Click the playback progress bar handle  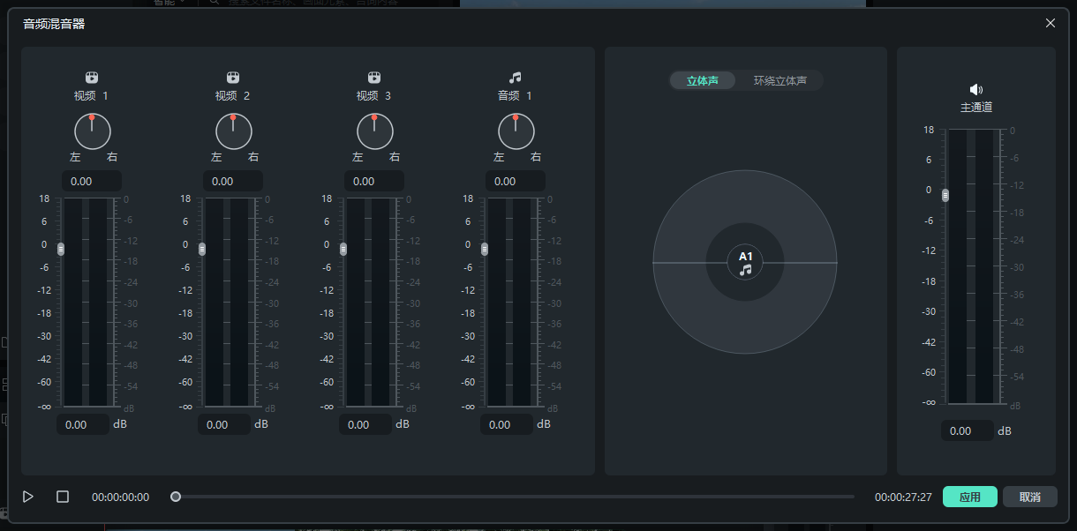point(176,497)
